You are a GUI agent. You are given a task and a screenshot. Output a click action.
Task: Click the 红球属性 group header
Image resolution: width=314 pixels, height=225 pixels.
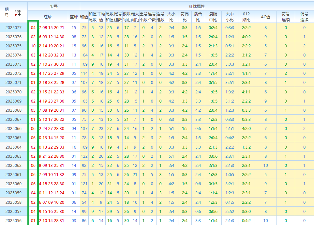pyautogui.click(x=197, y=7)
